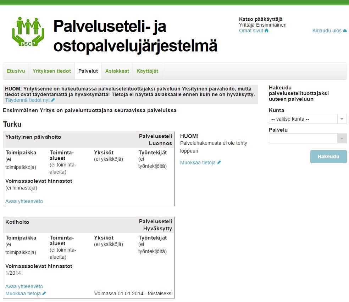Go to the Asiakkaat tab
Image resolution: width=349 pixels, height=302 pixels.
pos(117,71)
